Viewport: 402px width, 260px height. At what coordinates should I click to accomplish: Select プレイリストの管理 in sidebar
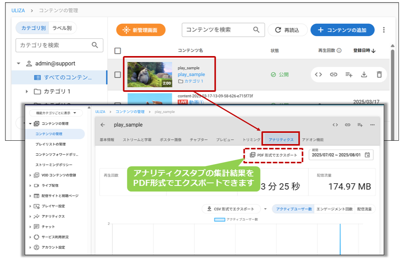[50, 144]
